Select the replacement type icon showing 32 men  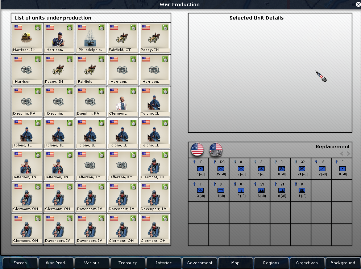click(302, 169)
